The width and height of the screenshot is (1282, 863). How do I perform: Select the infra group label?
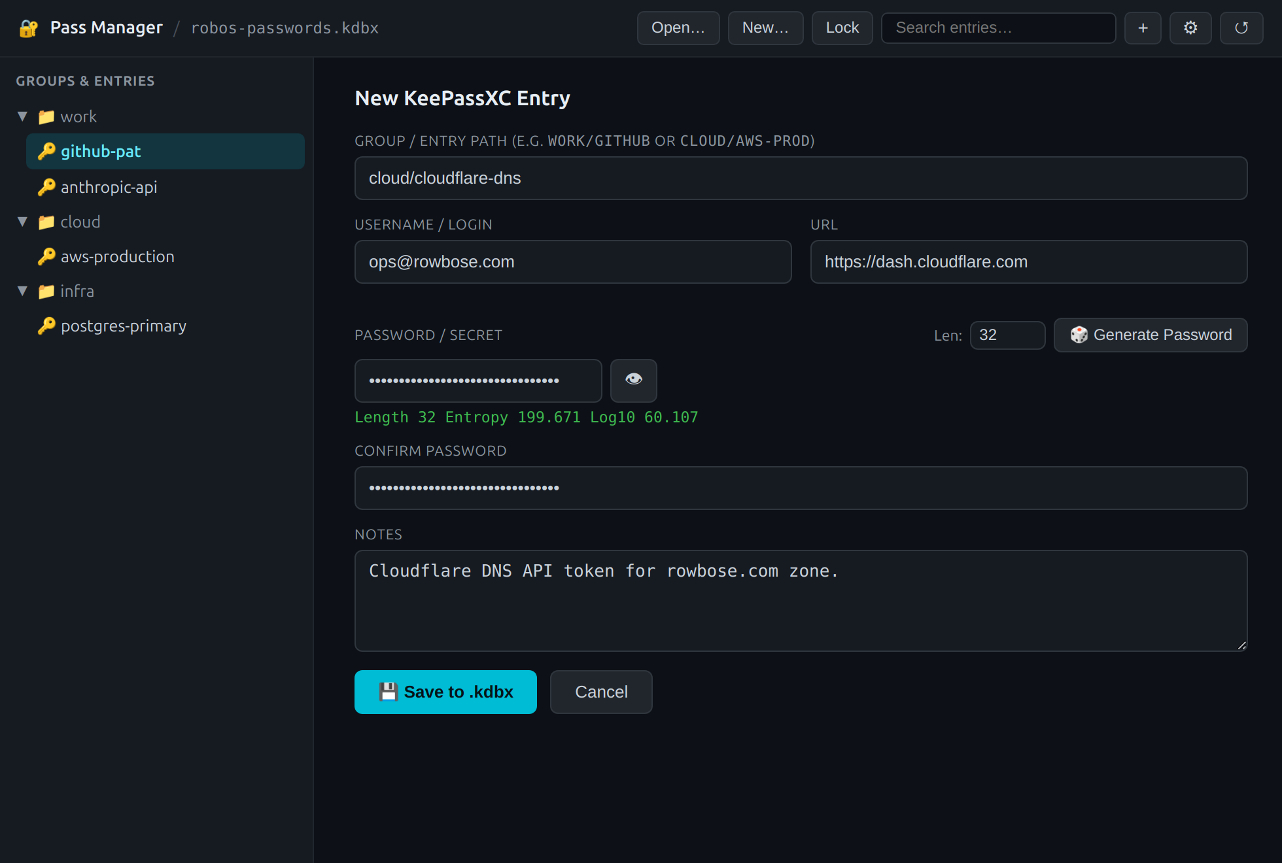point(77,292)
